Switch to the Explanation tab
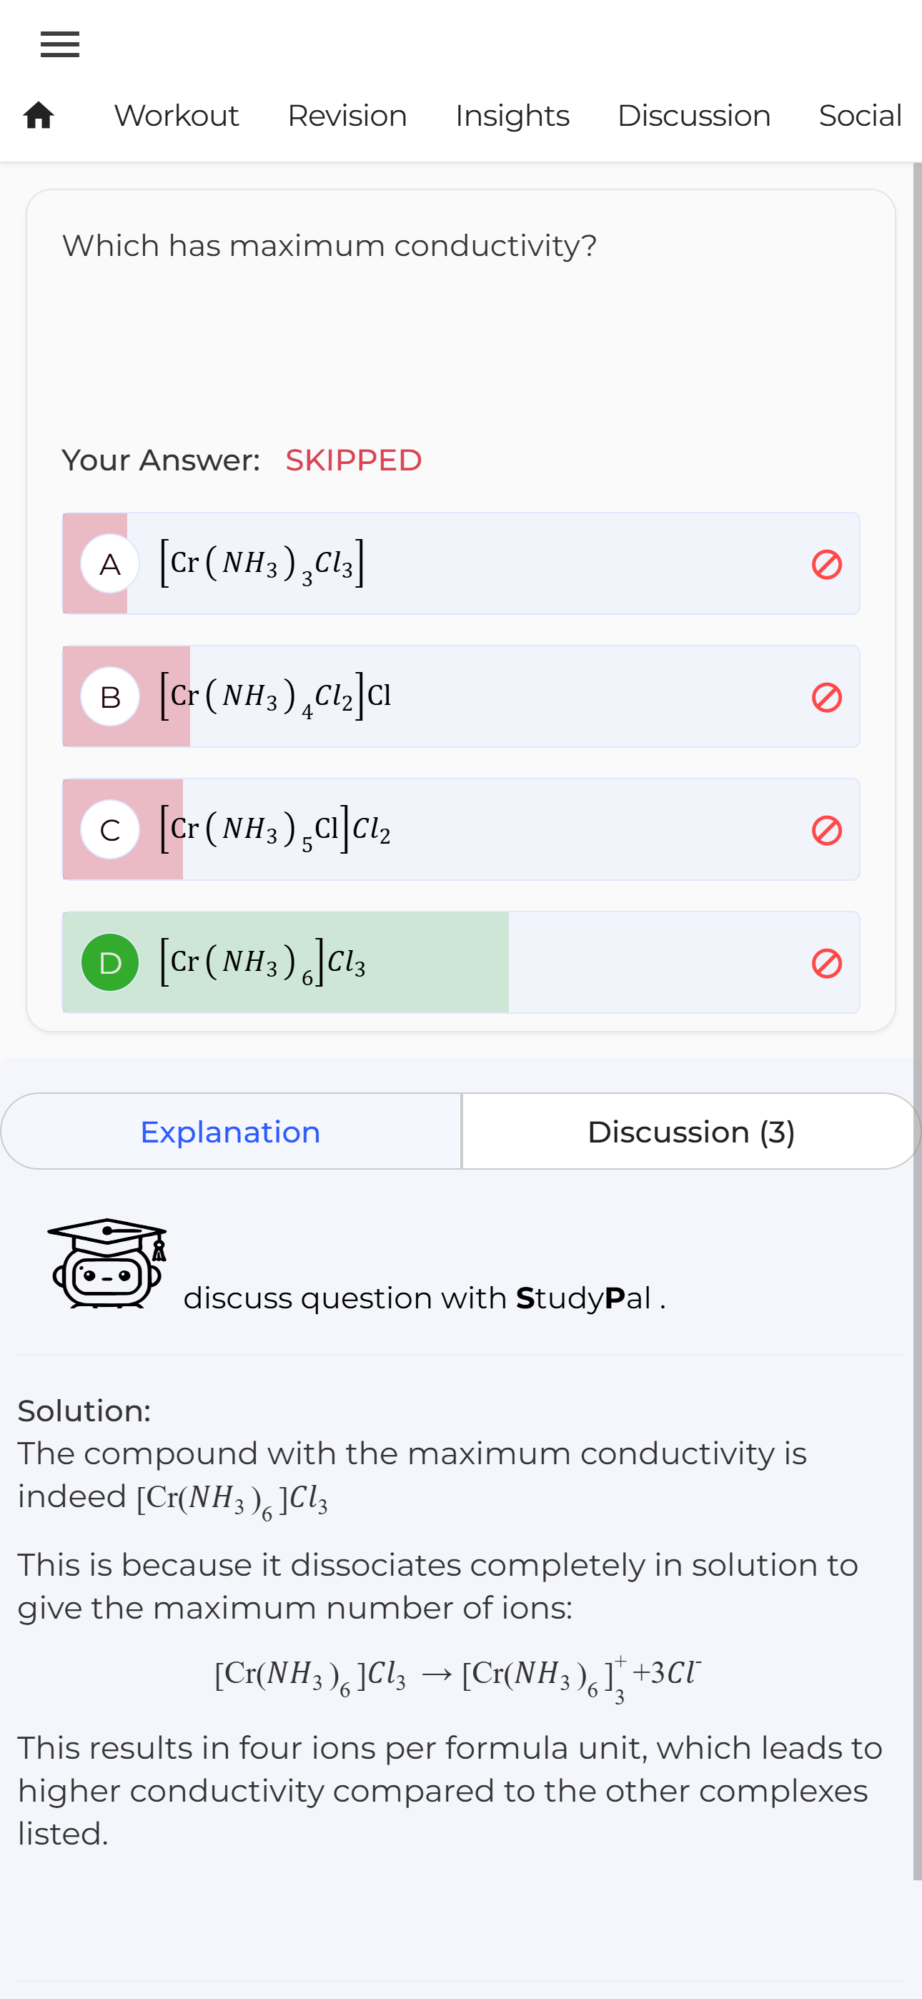This screenshot has width=922, height=1999. coord(230,1132)
